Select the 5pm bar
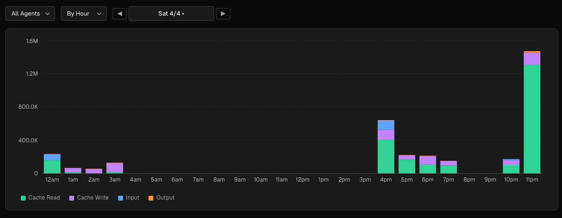 [x=407, y=164]
